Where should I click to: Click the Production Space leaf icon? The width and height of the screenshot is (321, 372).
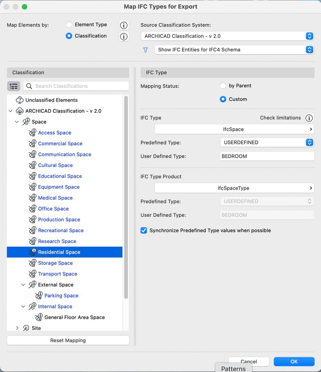pos(32,220)
